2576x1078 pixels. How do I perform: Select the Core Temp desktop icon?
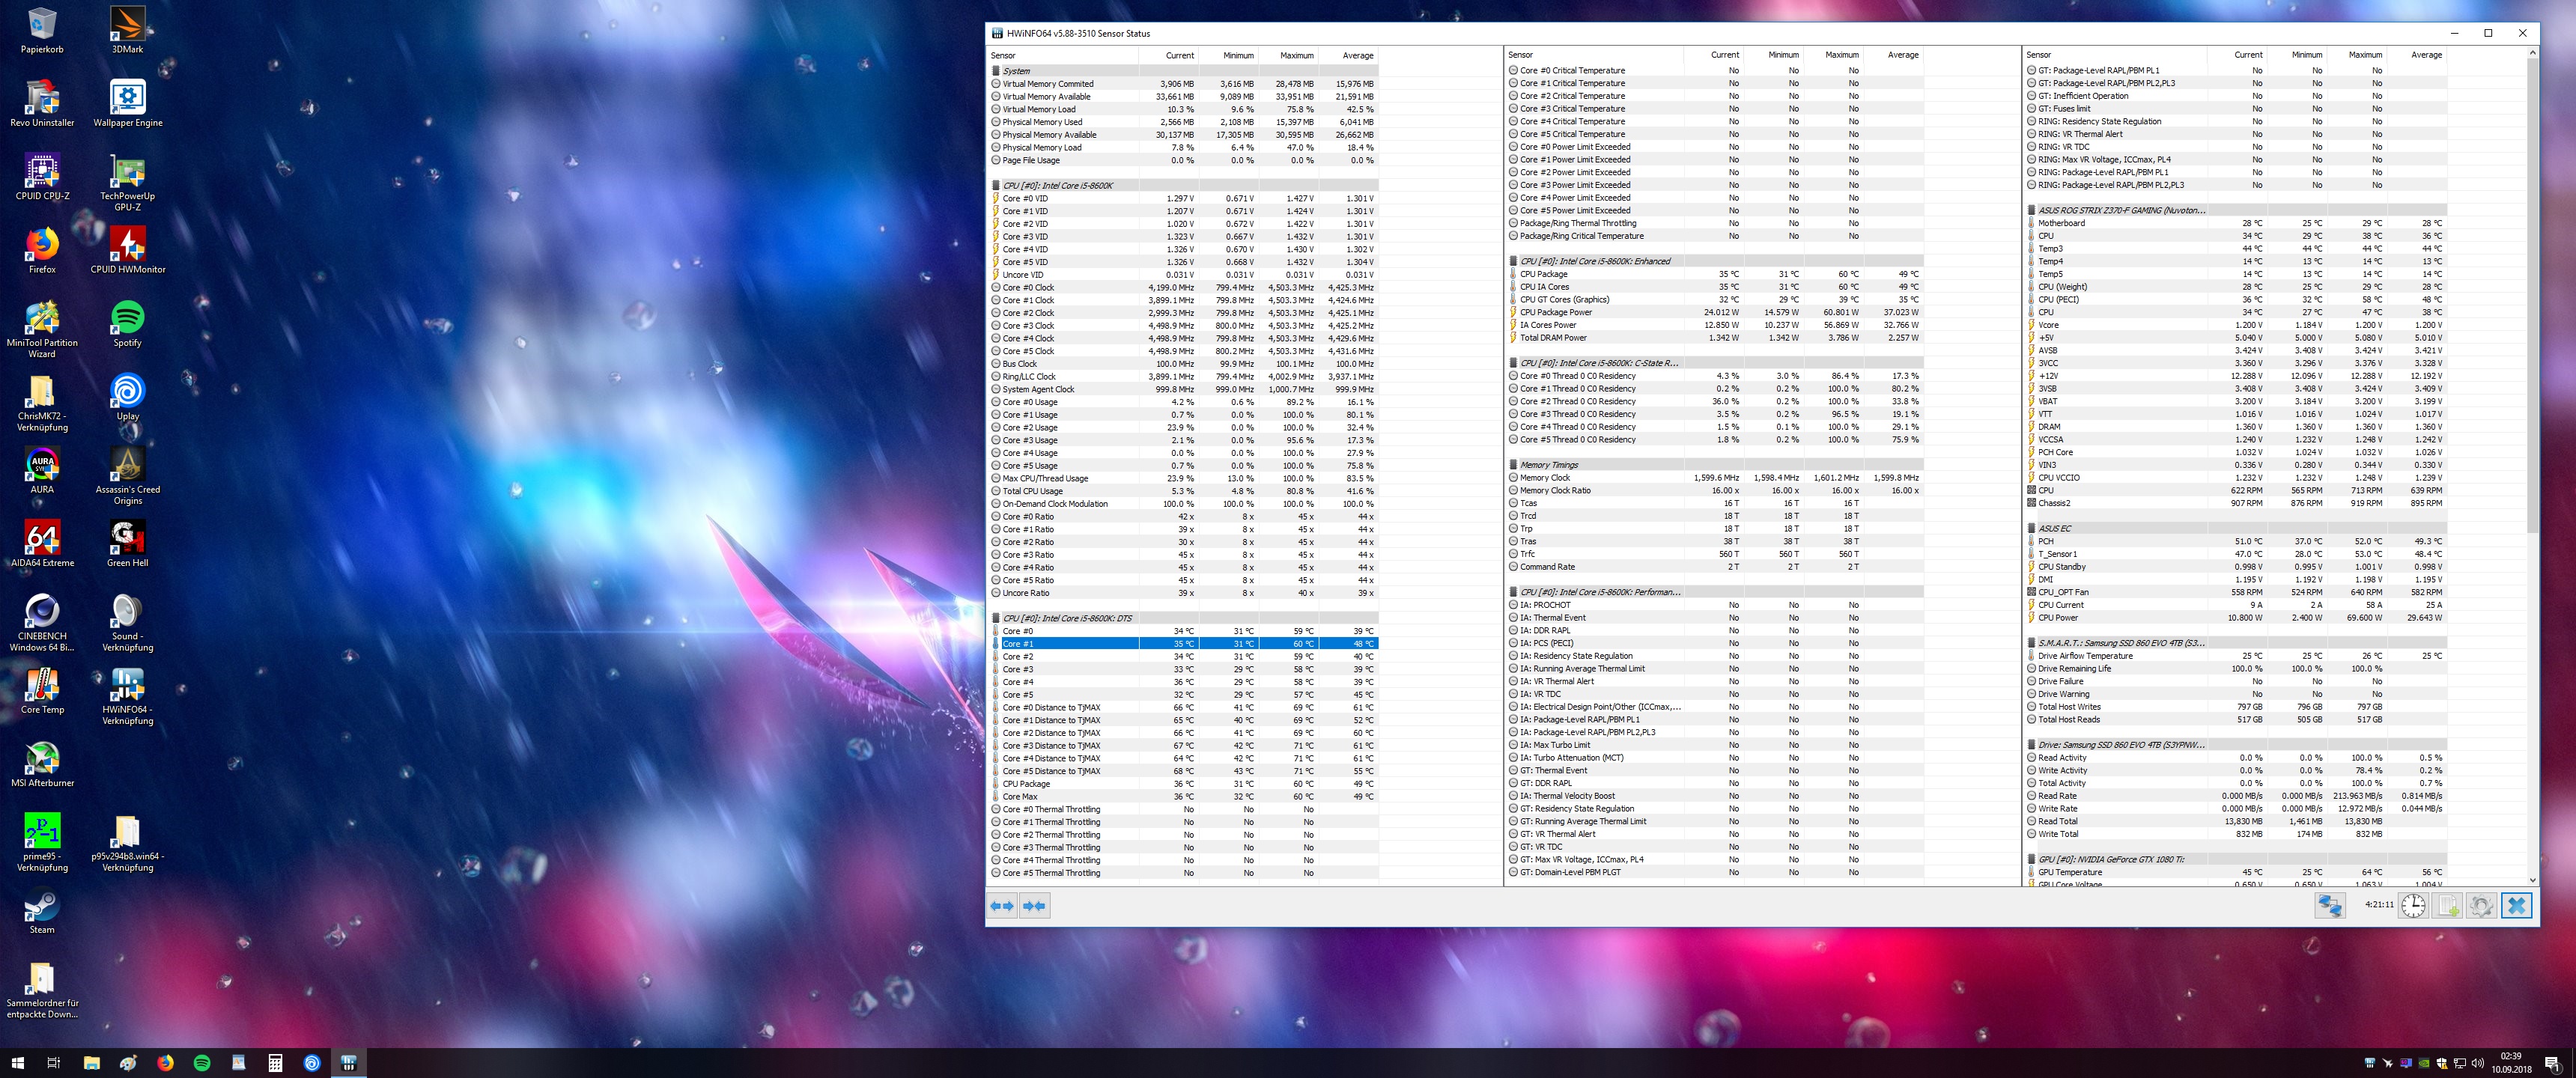pos(42,690)
